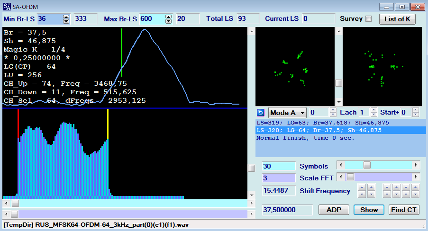Click the scrollbar thumb between the constellation plots

[339, 83]
